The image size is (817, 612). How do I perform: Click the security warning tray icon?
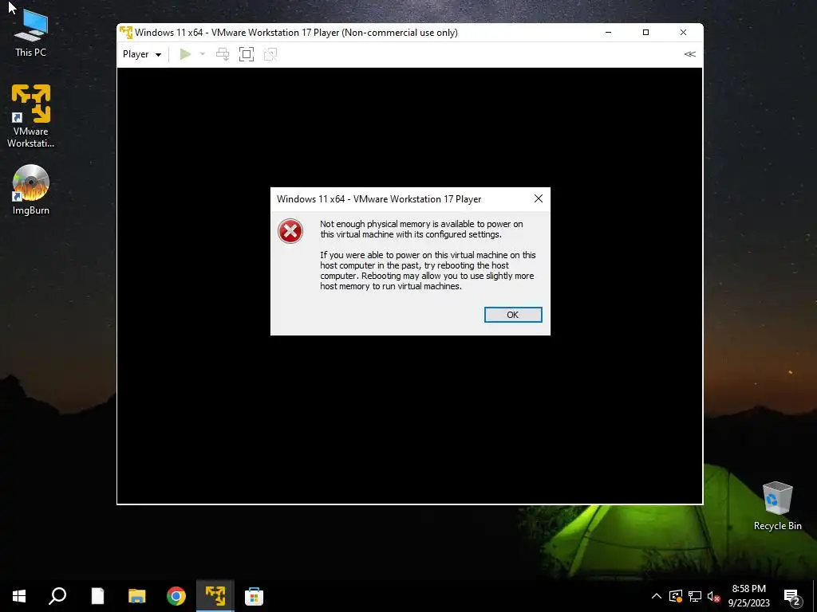point(675,596)
